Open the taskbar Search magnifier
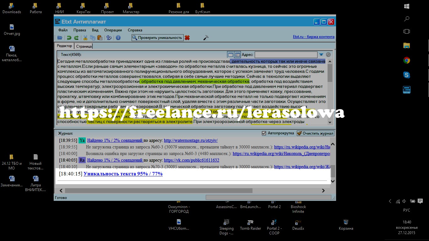This screenshot has width=429, height=241. 407,19
